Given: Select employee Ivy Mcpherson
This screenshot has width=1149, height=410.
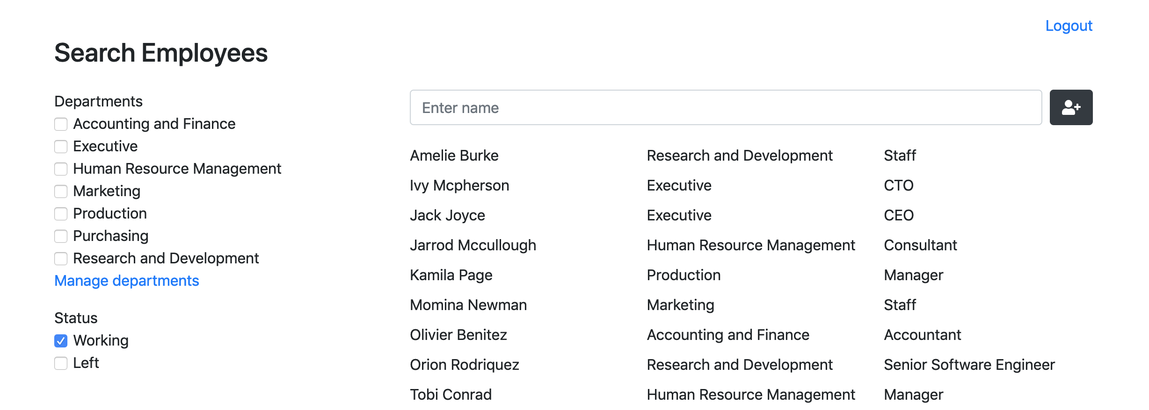Looking at the screenshot, I should pos(459,185).
